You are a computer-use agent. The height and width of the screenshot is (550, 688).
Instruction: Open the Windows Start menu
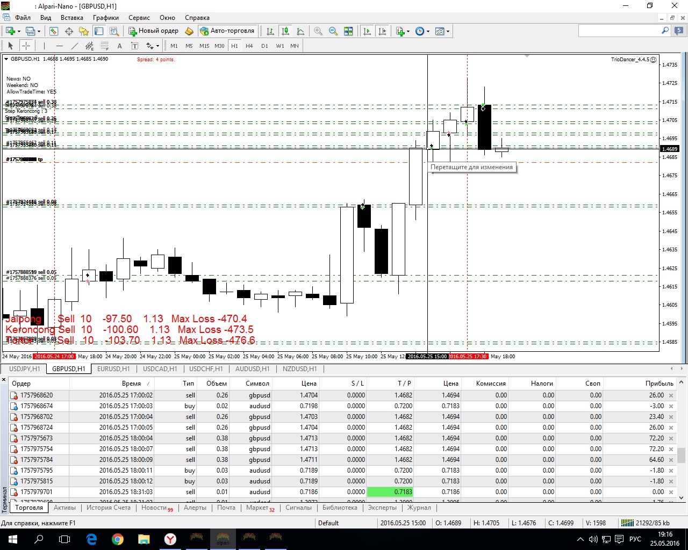click(12, 539)
